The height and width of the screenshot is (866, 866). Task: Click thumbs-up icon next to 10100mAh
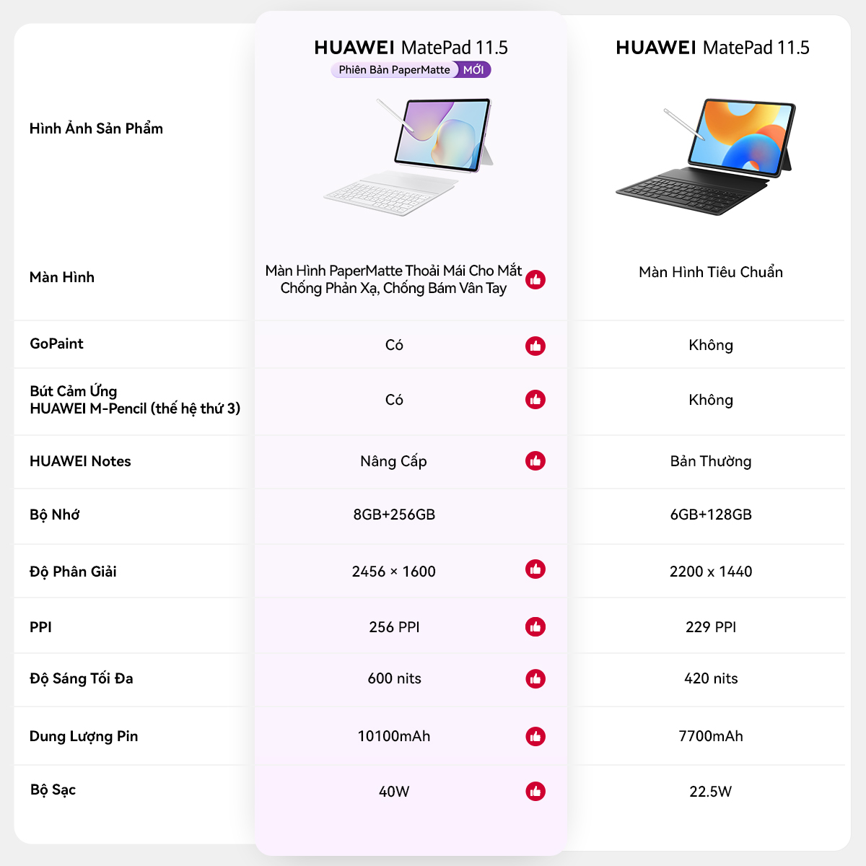[535, 736]
